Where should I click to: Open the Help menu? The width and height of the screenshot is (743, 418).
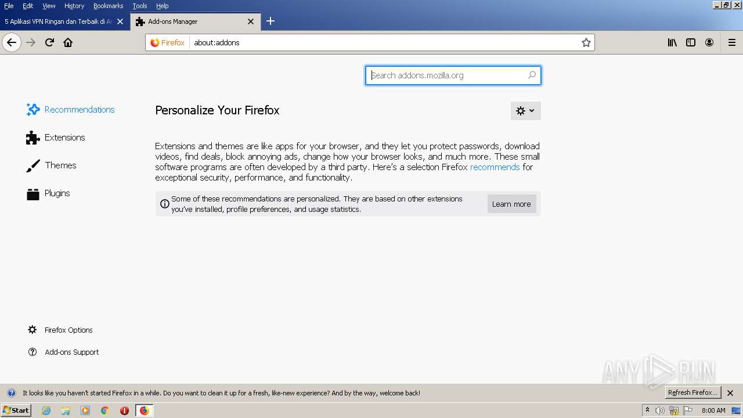point(163,6)
